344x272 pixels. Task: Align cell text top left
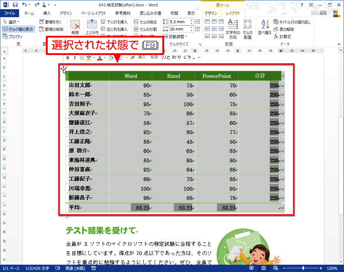point(207,22)
